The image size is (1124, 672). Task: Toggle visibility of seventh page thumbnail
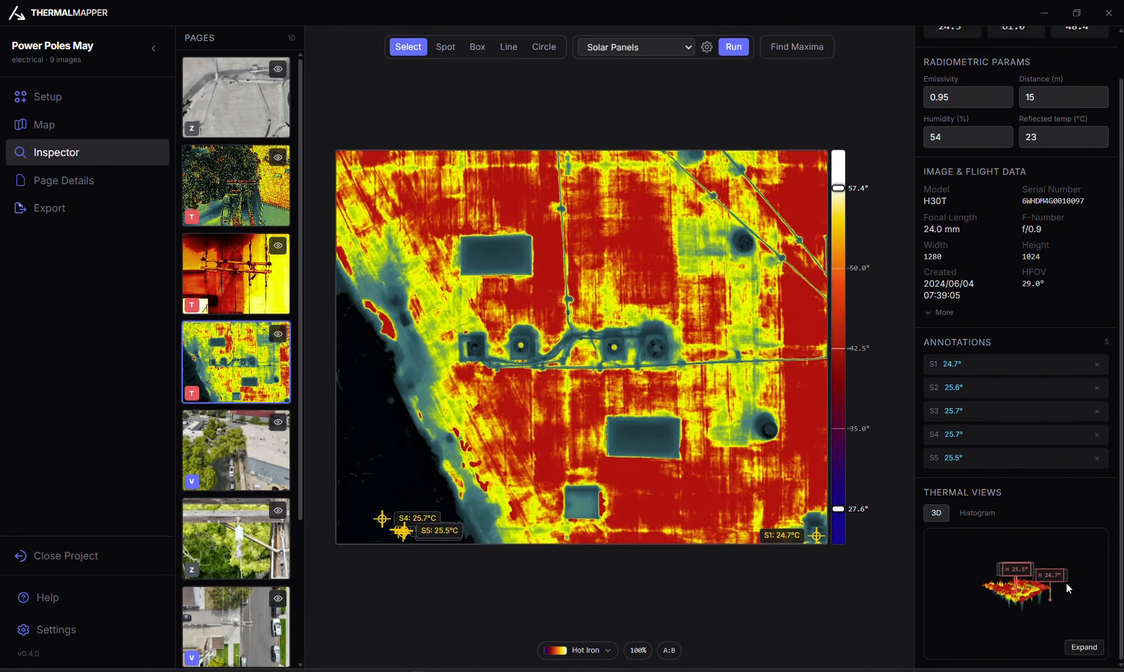point(278,599)
